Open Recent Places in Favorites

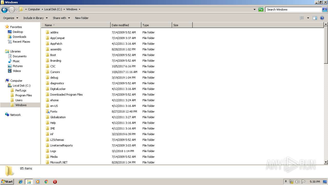(x=21, y=42)
